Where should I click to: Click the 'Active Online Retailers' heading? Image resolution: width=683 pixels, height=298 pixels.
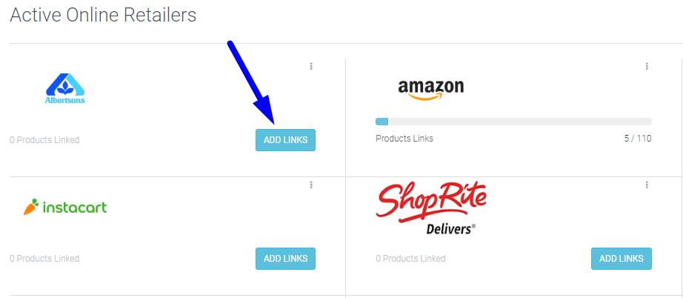pyautogui.click(x=103, y=16)
